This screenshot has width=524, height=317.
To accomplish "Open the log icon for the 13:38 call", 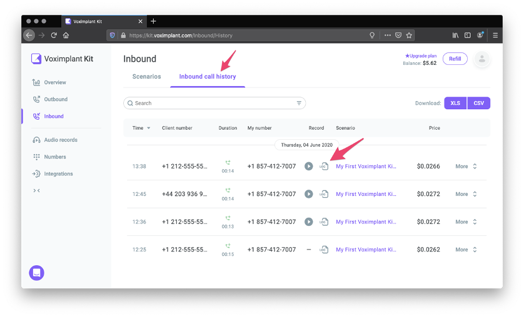I will (x=323, y=167).
